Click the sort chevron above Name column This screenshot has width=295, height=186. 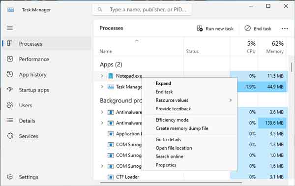point(137,41)
